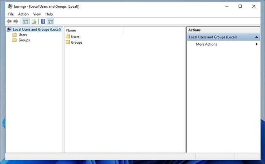Click the Export List toolbar icon

coord(34,21)
